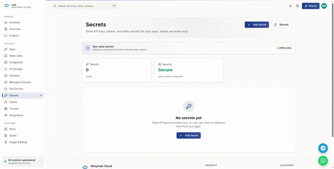Open Static Sites page
The image size is (334, 169).
23,56
